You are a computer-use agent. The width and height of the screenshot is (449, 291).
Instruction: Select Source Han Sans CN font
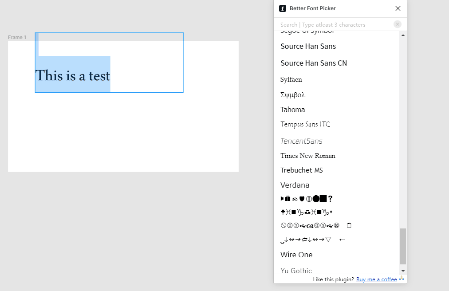pos(314,63)
